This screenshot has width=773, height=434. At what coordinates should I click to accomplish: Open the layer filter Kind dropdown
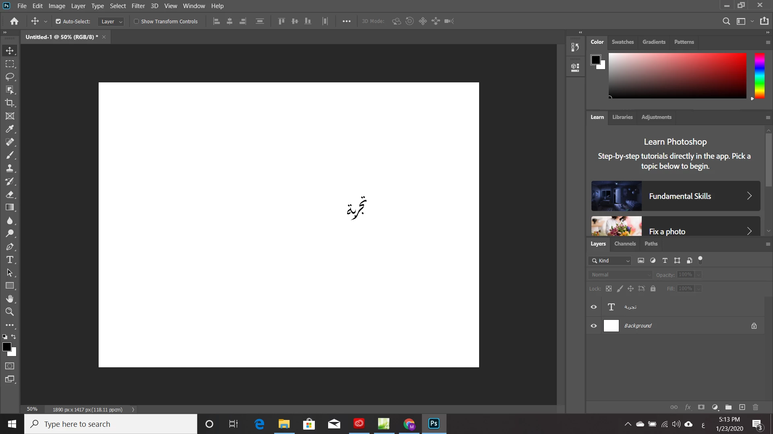(610, 260)
